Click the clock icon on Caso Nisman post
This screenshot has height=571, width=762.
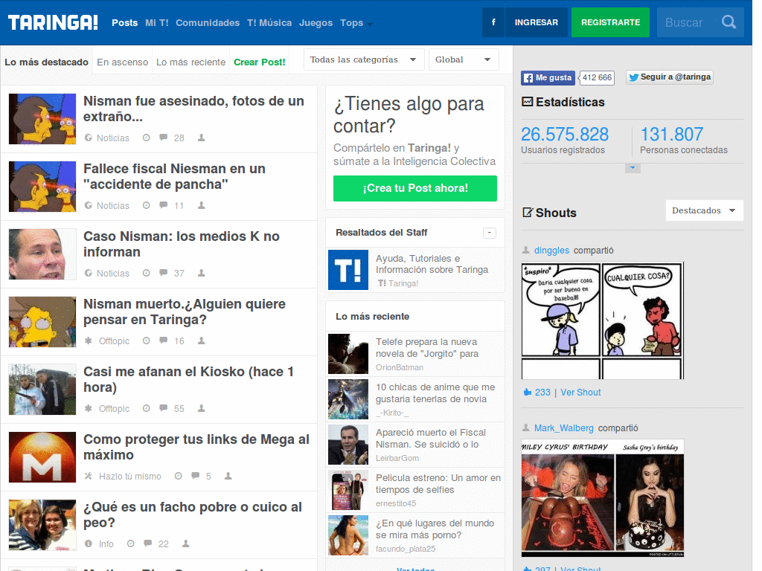pos(147,274)
